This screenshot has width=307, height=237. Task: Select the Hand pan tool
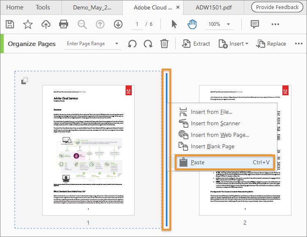click(x=192, y=24)
